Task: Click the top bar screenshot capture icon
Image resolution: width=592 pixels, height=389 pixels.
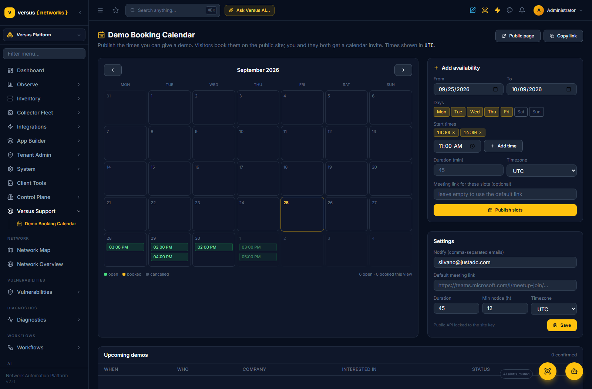Action: [x=485, y=10]
